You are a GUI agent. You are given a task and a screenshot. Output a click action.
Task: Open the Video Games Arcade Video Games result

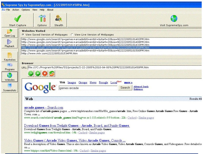[75, 140]
